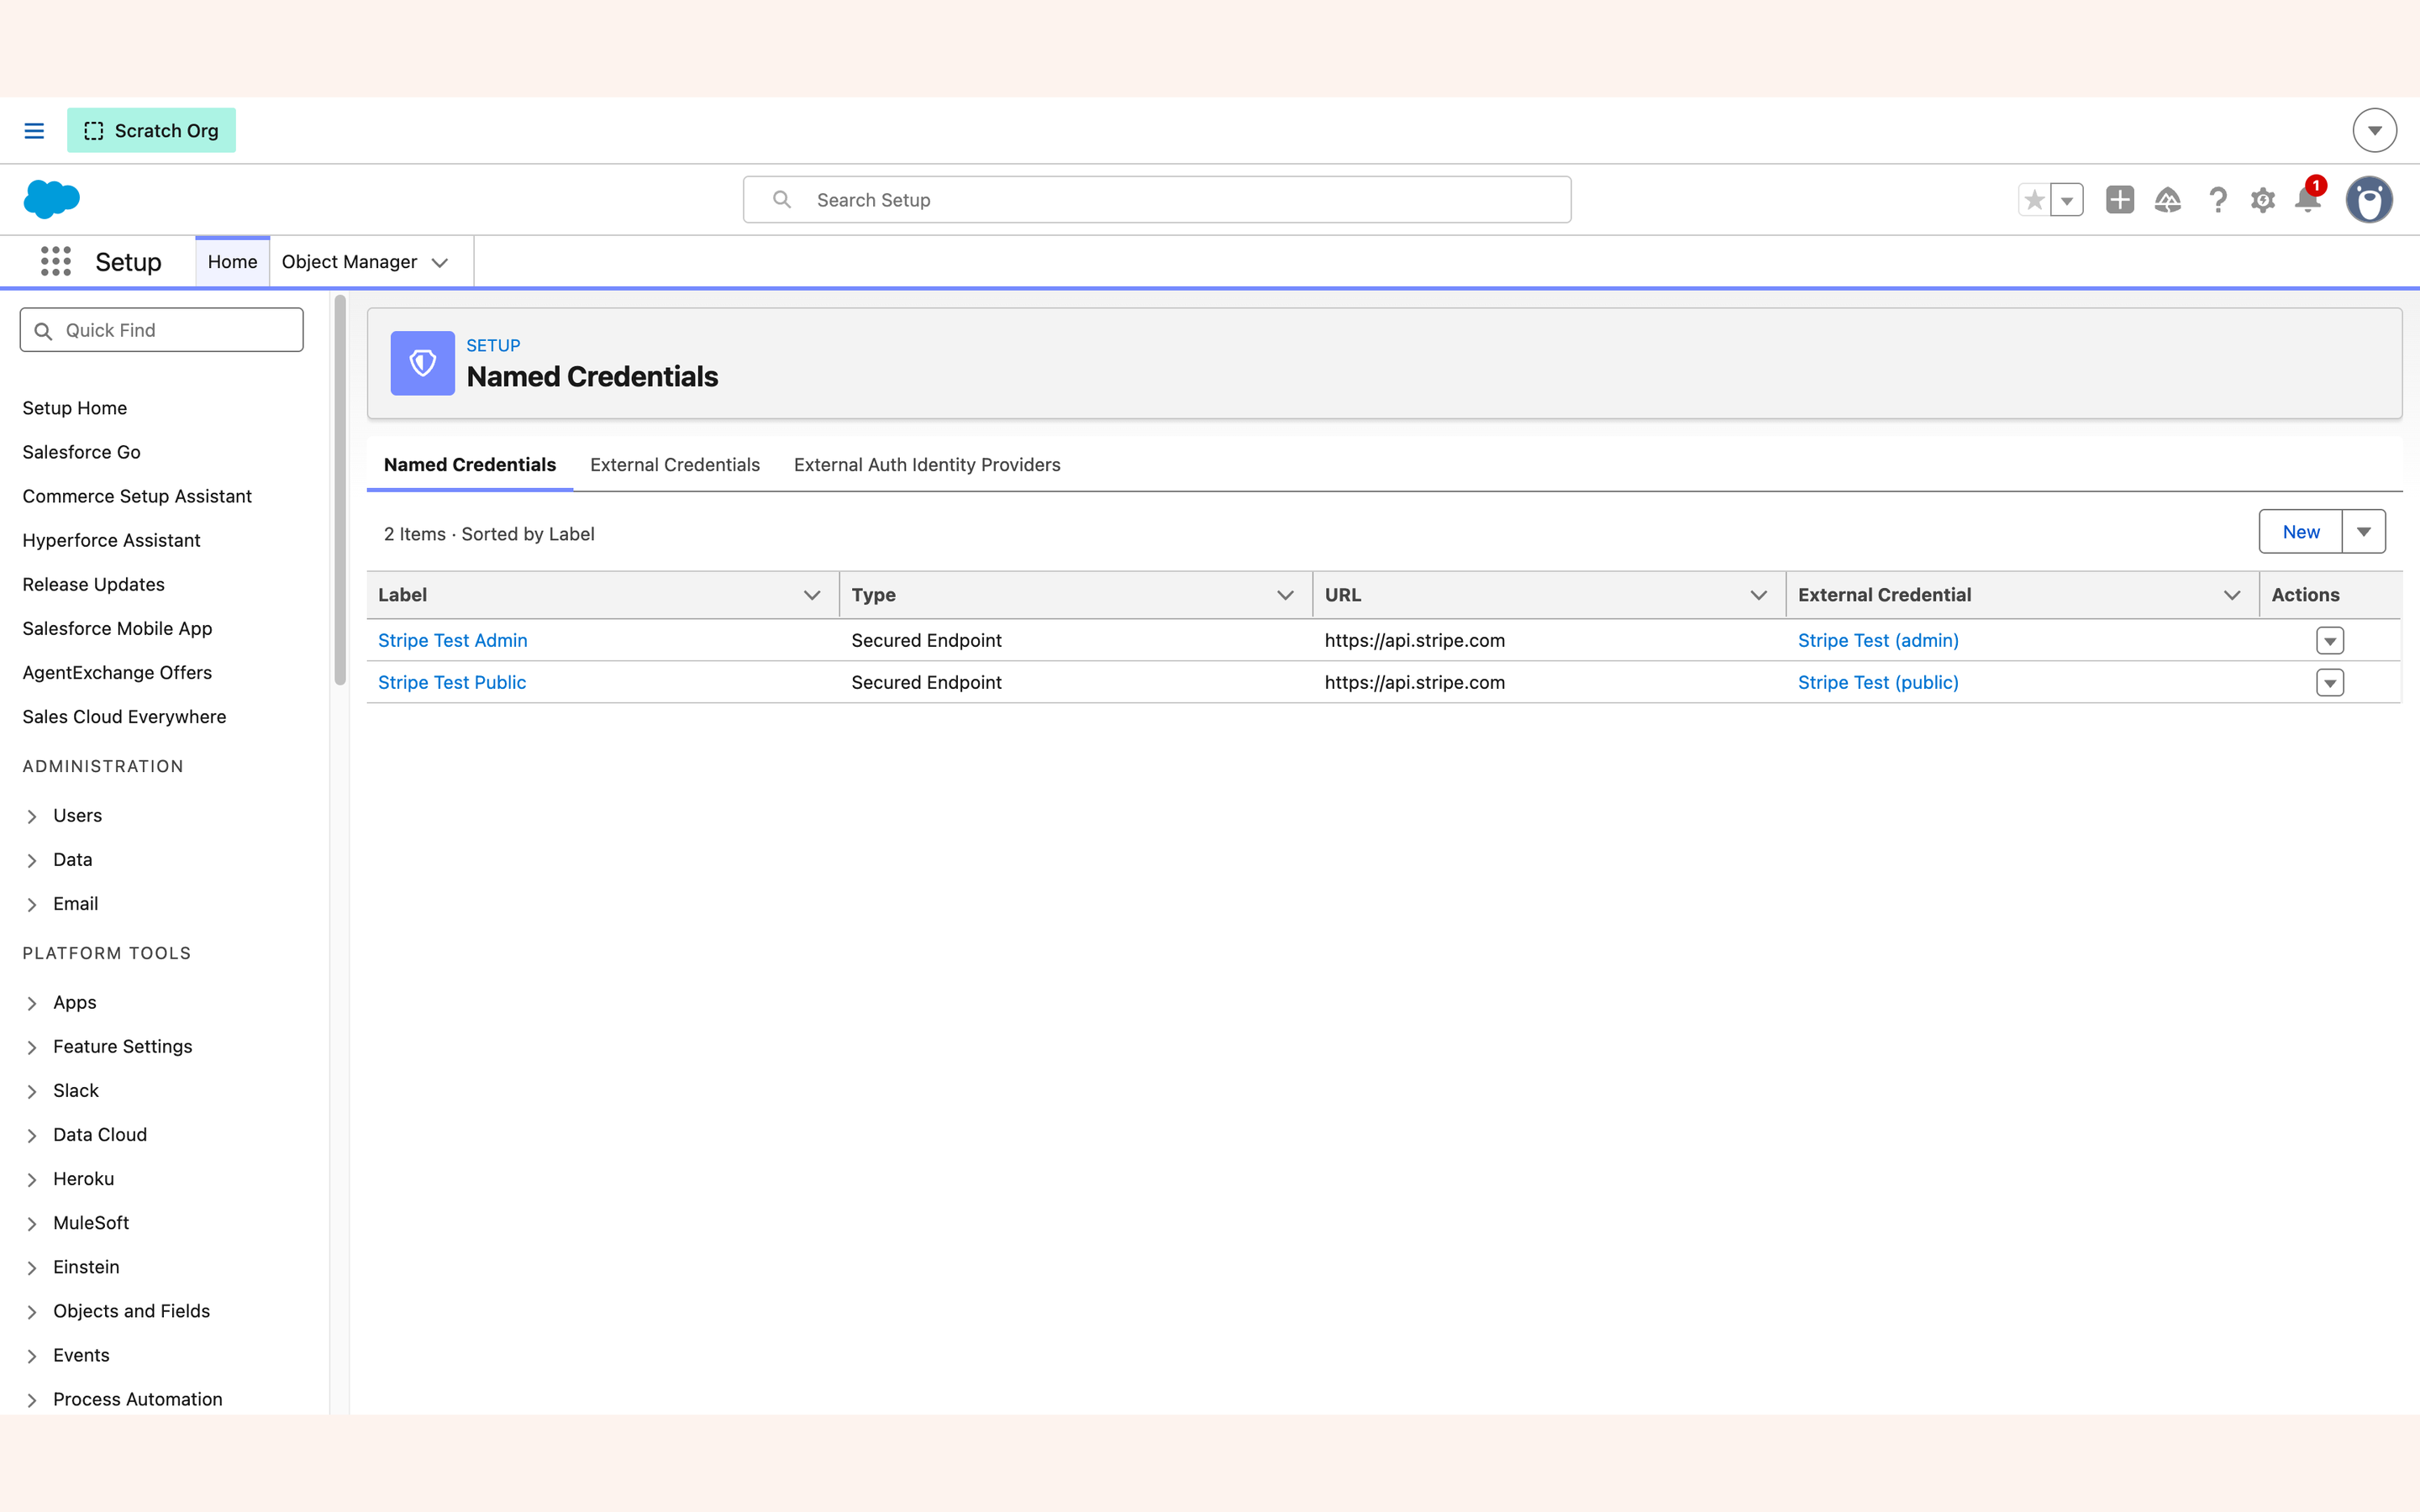Click the New button
2420x1512 pixels.
point(2300,532)
